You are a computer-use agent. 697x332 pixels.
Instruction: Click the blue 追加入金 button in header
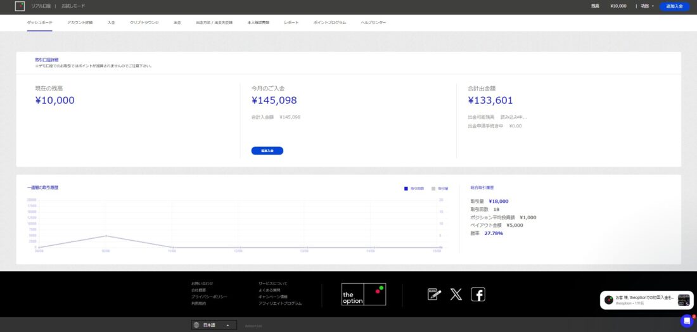(x=674, y=6)
